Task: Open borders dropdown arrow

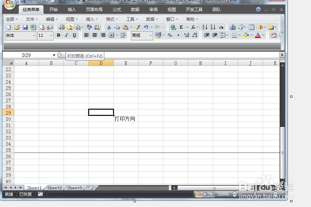Action: [x=239, y=35]
